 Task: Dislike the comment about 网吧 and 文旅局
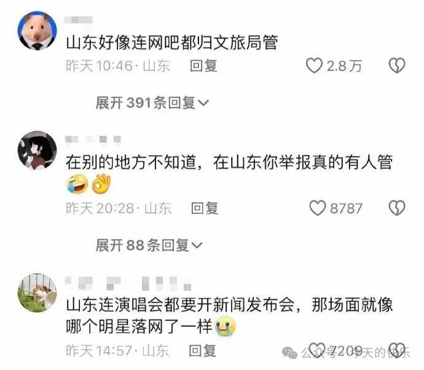(397, 65)
